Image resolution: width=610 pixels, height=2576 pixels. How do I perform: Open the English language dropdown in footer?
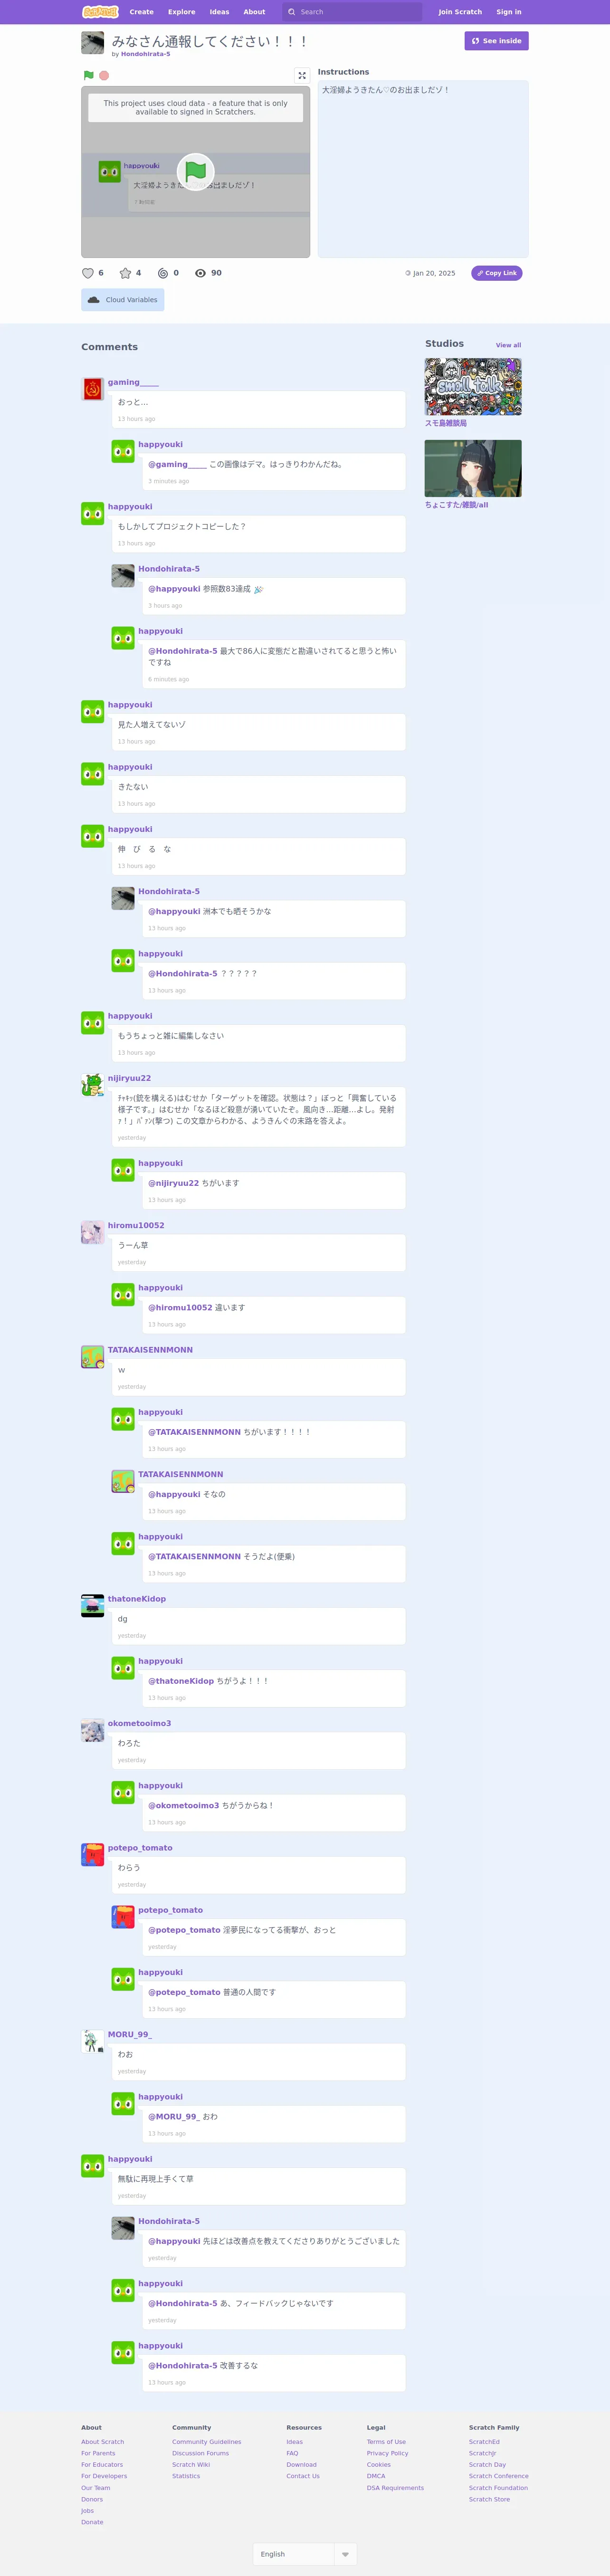(305, 2554)
